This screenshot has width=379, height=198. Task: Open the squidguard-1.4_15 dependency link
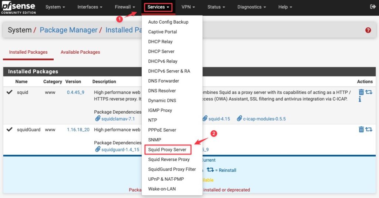[120, 150]
